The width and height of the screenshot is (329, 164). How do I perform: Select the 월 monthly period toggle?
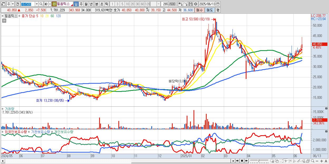pos(86,4)
